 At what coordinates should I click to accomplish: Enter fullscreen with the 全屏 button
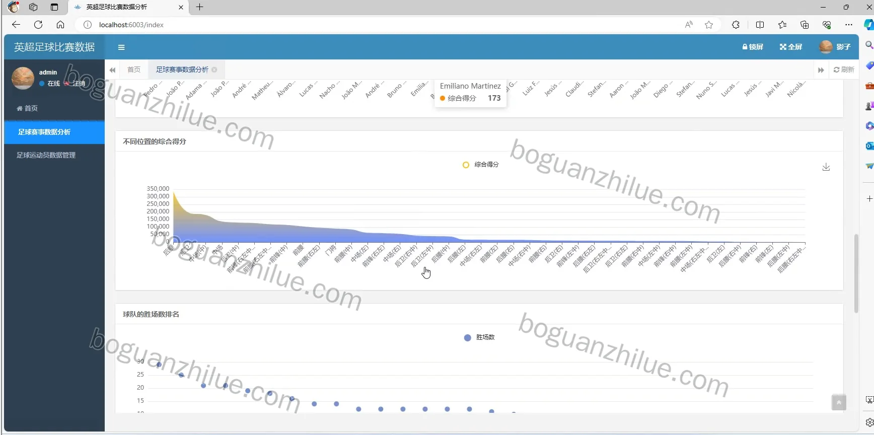pyautogui.click(x=791, y=47)
